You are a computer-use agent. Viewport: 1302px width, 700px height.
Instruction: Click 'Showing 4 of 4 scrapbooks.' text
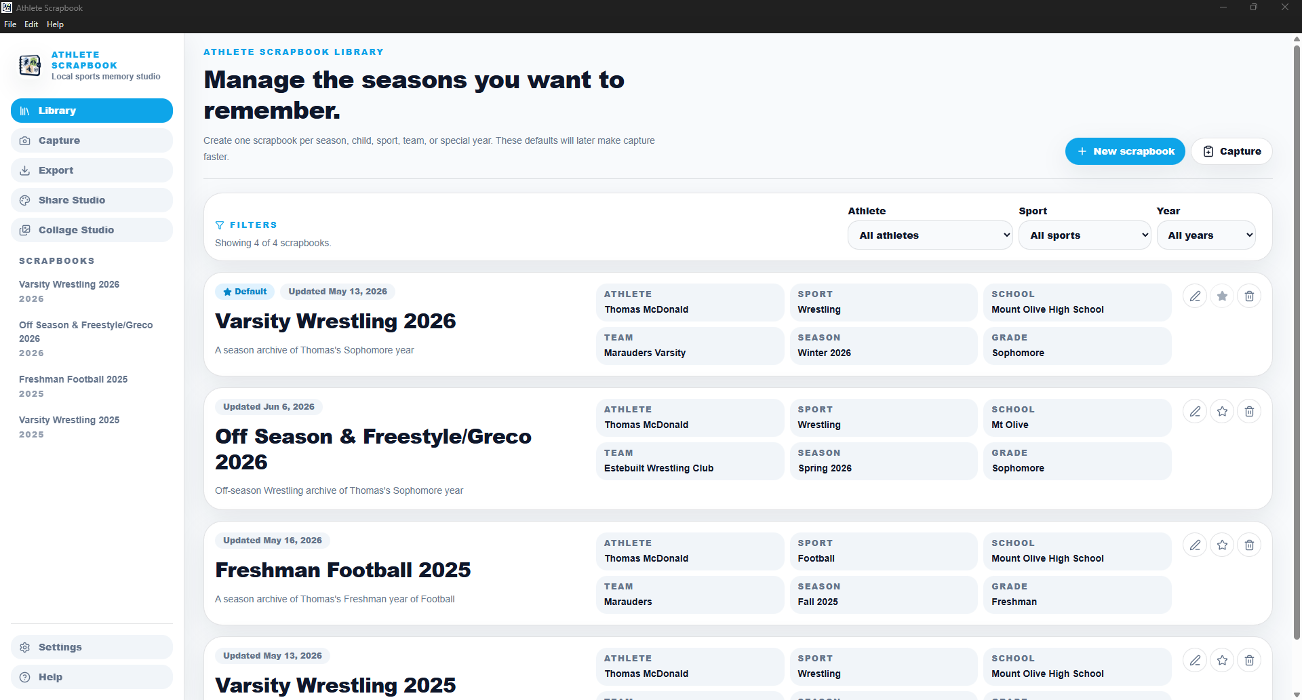click(273, 243)
